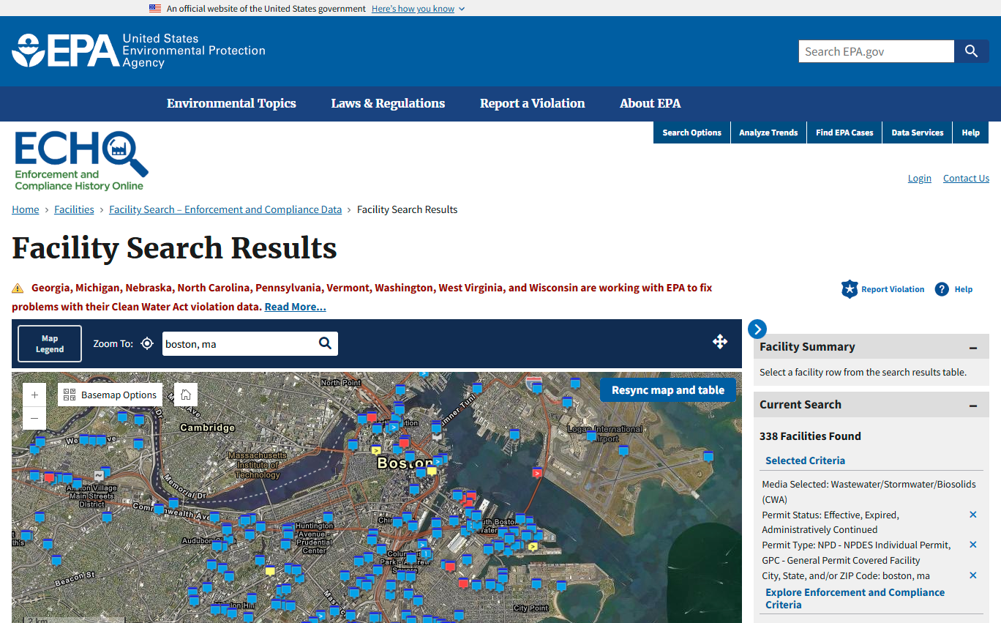Image resolution: width=1001 pixels, height=623 pixels.
Task: Open the Map Legend
Action: (x=50, y=343)
